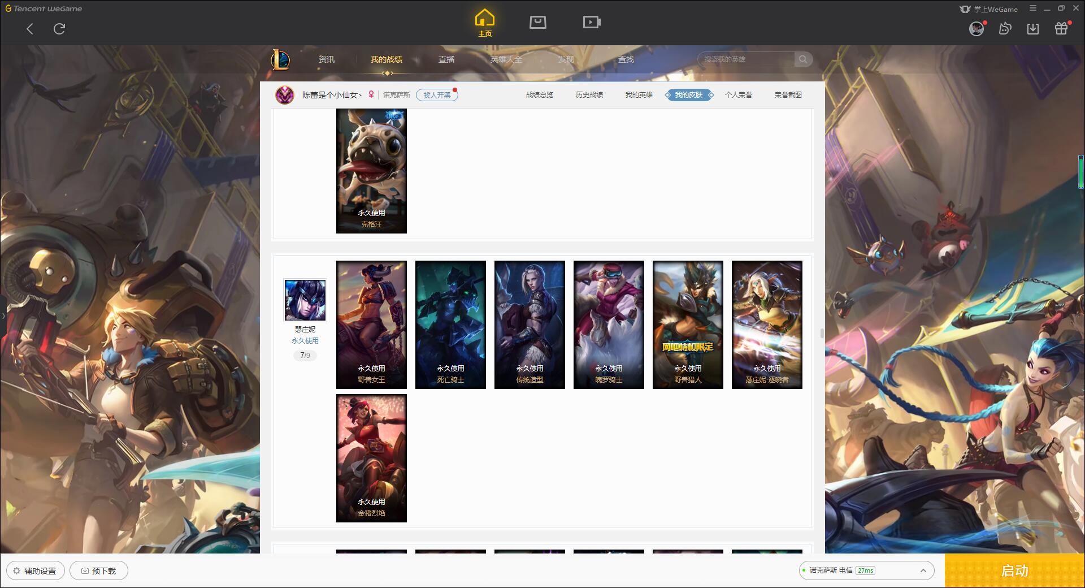Open the 个人荣誉 section
Image resolution: width=1085 pixels, height=588 pixels.
coord(739,95)
